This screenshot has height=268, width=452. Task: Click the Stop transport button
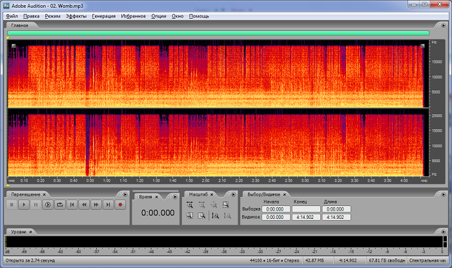[12, 205]
